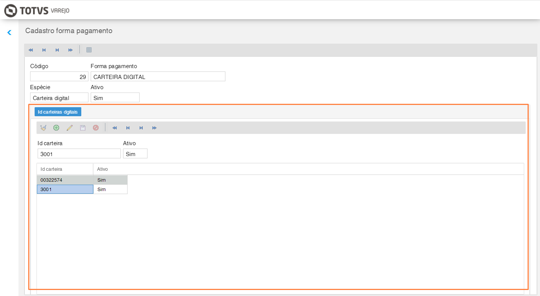
Task: Edit wallet record with pencil icon
Action: 69,128
